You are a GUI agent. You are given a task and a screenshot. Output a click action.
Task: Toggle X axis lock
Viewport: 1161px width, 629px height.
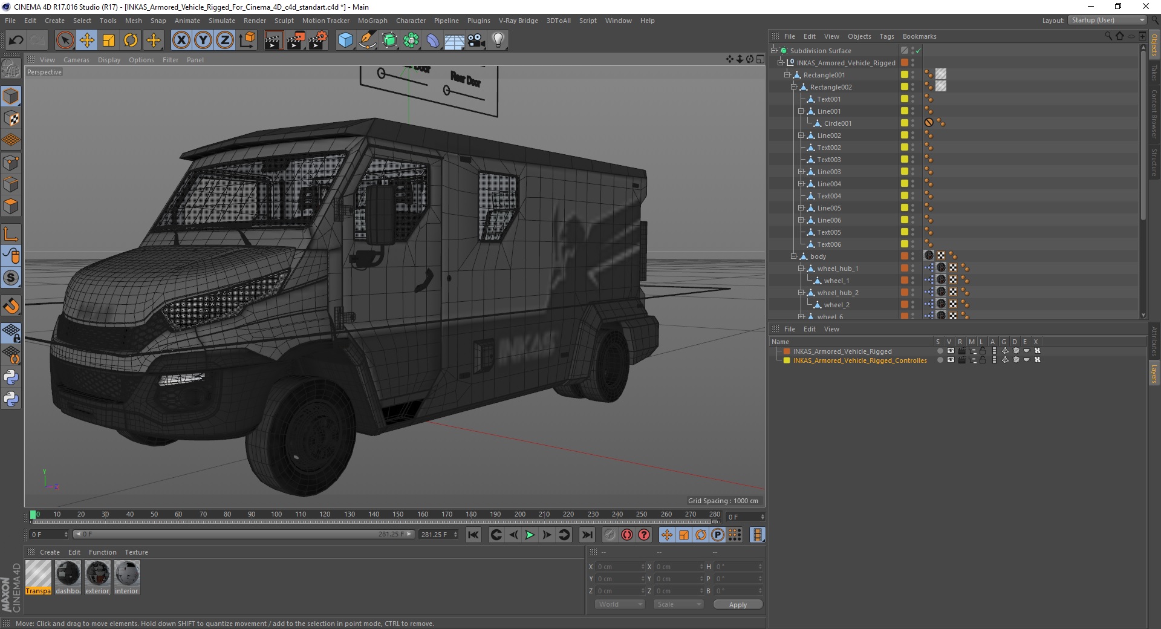[181, 41]
